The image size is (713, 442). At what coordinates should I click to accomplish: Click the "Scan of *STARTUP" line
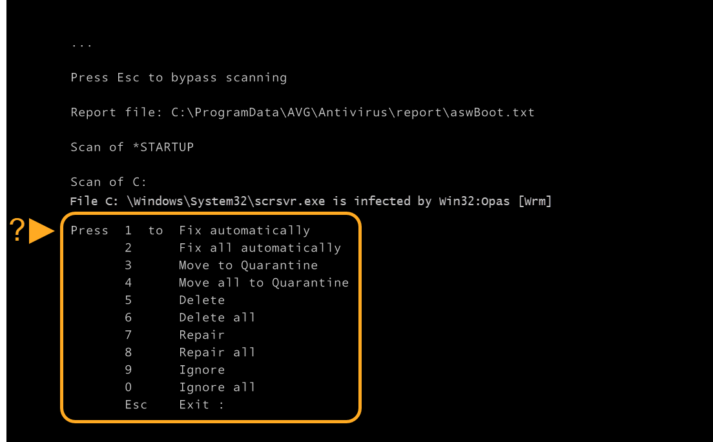tap(132, 147)
